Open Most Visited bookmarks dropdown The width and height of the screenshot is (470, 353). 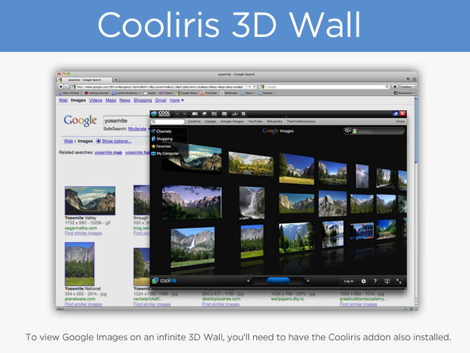pos(70,93)
